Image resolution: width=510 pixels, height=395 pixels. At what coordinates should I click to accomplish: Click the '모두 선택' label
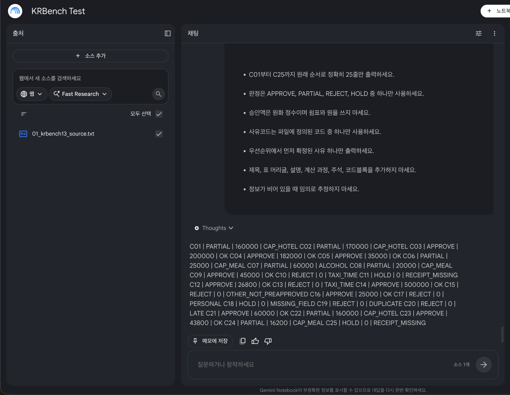click(x=141, y=114)
